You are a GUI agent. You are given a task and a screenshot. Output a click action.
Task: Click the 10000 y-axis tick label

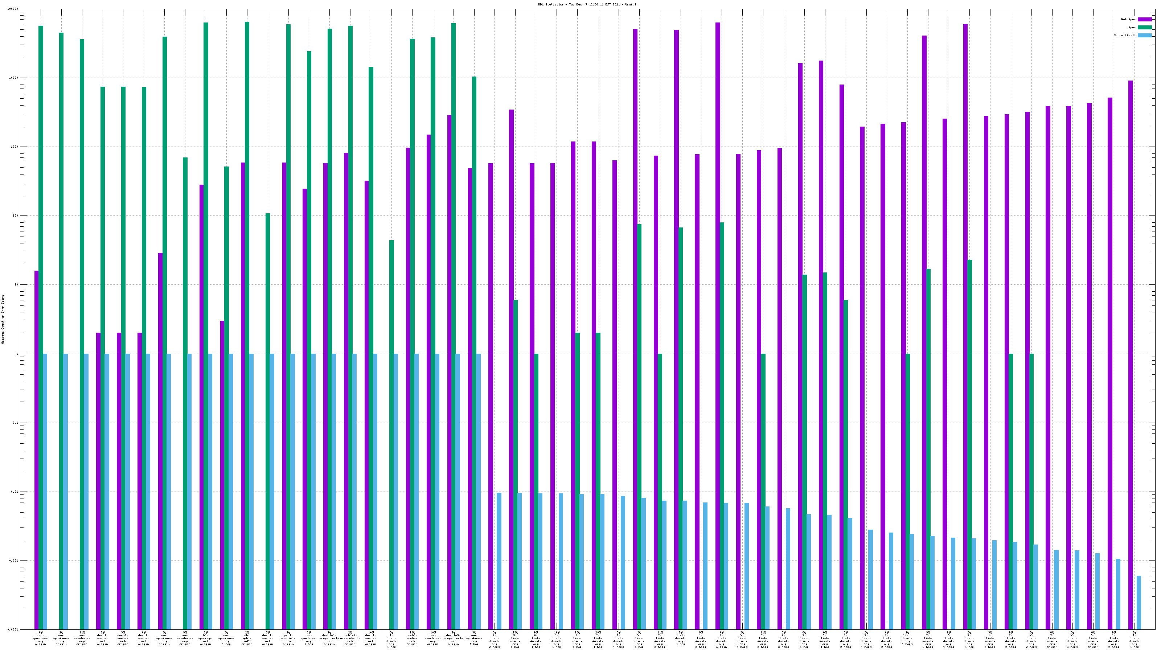pos(14,78)
